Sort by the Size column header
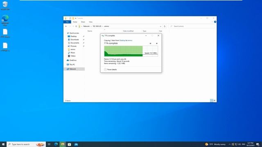This screenshot has width=262, height=147. point(160,31)
